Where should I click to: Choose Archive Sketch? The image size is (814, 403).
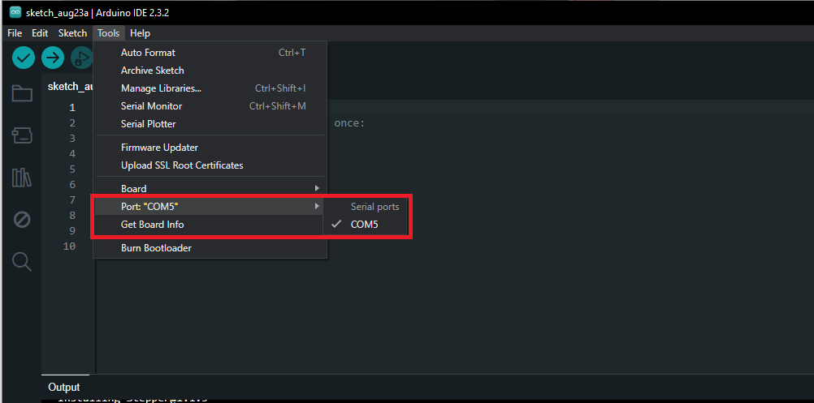(210, 71)
